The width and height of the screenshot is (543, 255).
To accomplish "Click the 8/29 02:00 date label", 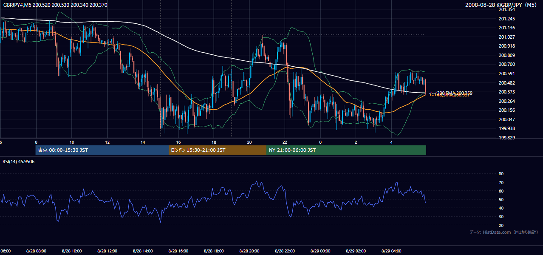I will tap(356, 251).
